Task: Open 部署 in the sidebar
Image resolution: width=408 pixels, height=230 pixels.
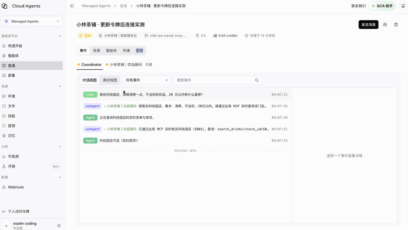Action: pos(31,75)
